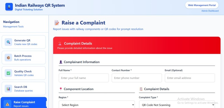This screenshot has width=224, height=108.
Task: Focus the Contact Number input field
Action: [137, 78]
